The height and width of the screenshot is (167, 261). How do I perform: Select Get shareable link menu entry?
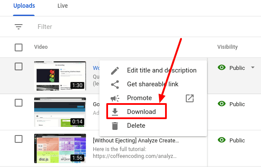pos(153,84)
